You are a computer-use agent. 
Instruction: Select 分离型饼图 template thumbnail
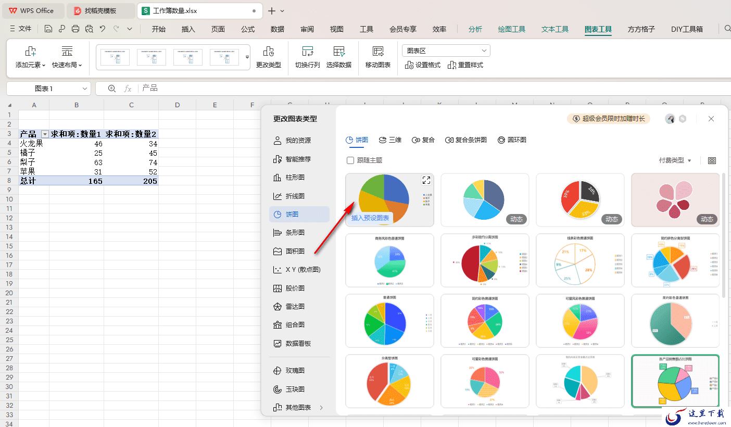[x=389, y=381]
